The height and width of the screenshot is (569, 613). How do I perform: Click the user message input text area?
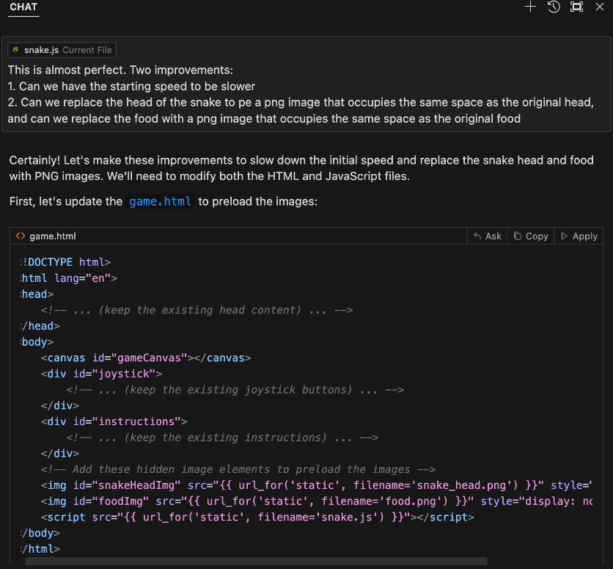(x=306, y=94)
